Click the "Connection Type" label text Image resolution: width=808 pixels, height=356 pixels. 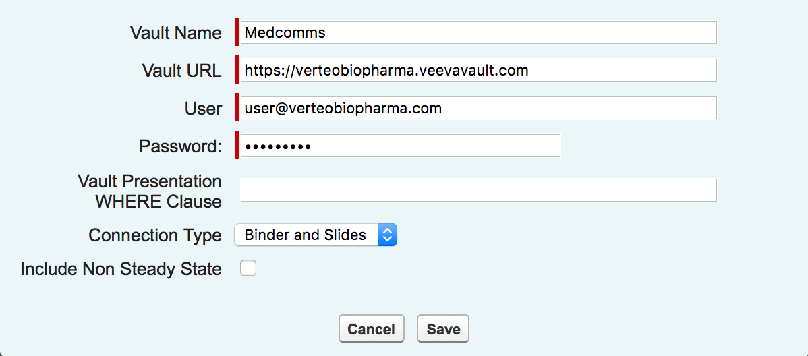155,235
